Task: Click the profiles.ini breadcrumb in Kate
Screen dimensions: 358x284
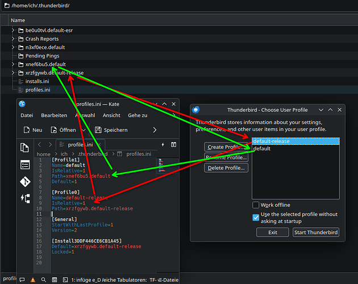Action: pos(139,154)
